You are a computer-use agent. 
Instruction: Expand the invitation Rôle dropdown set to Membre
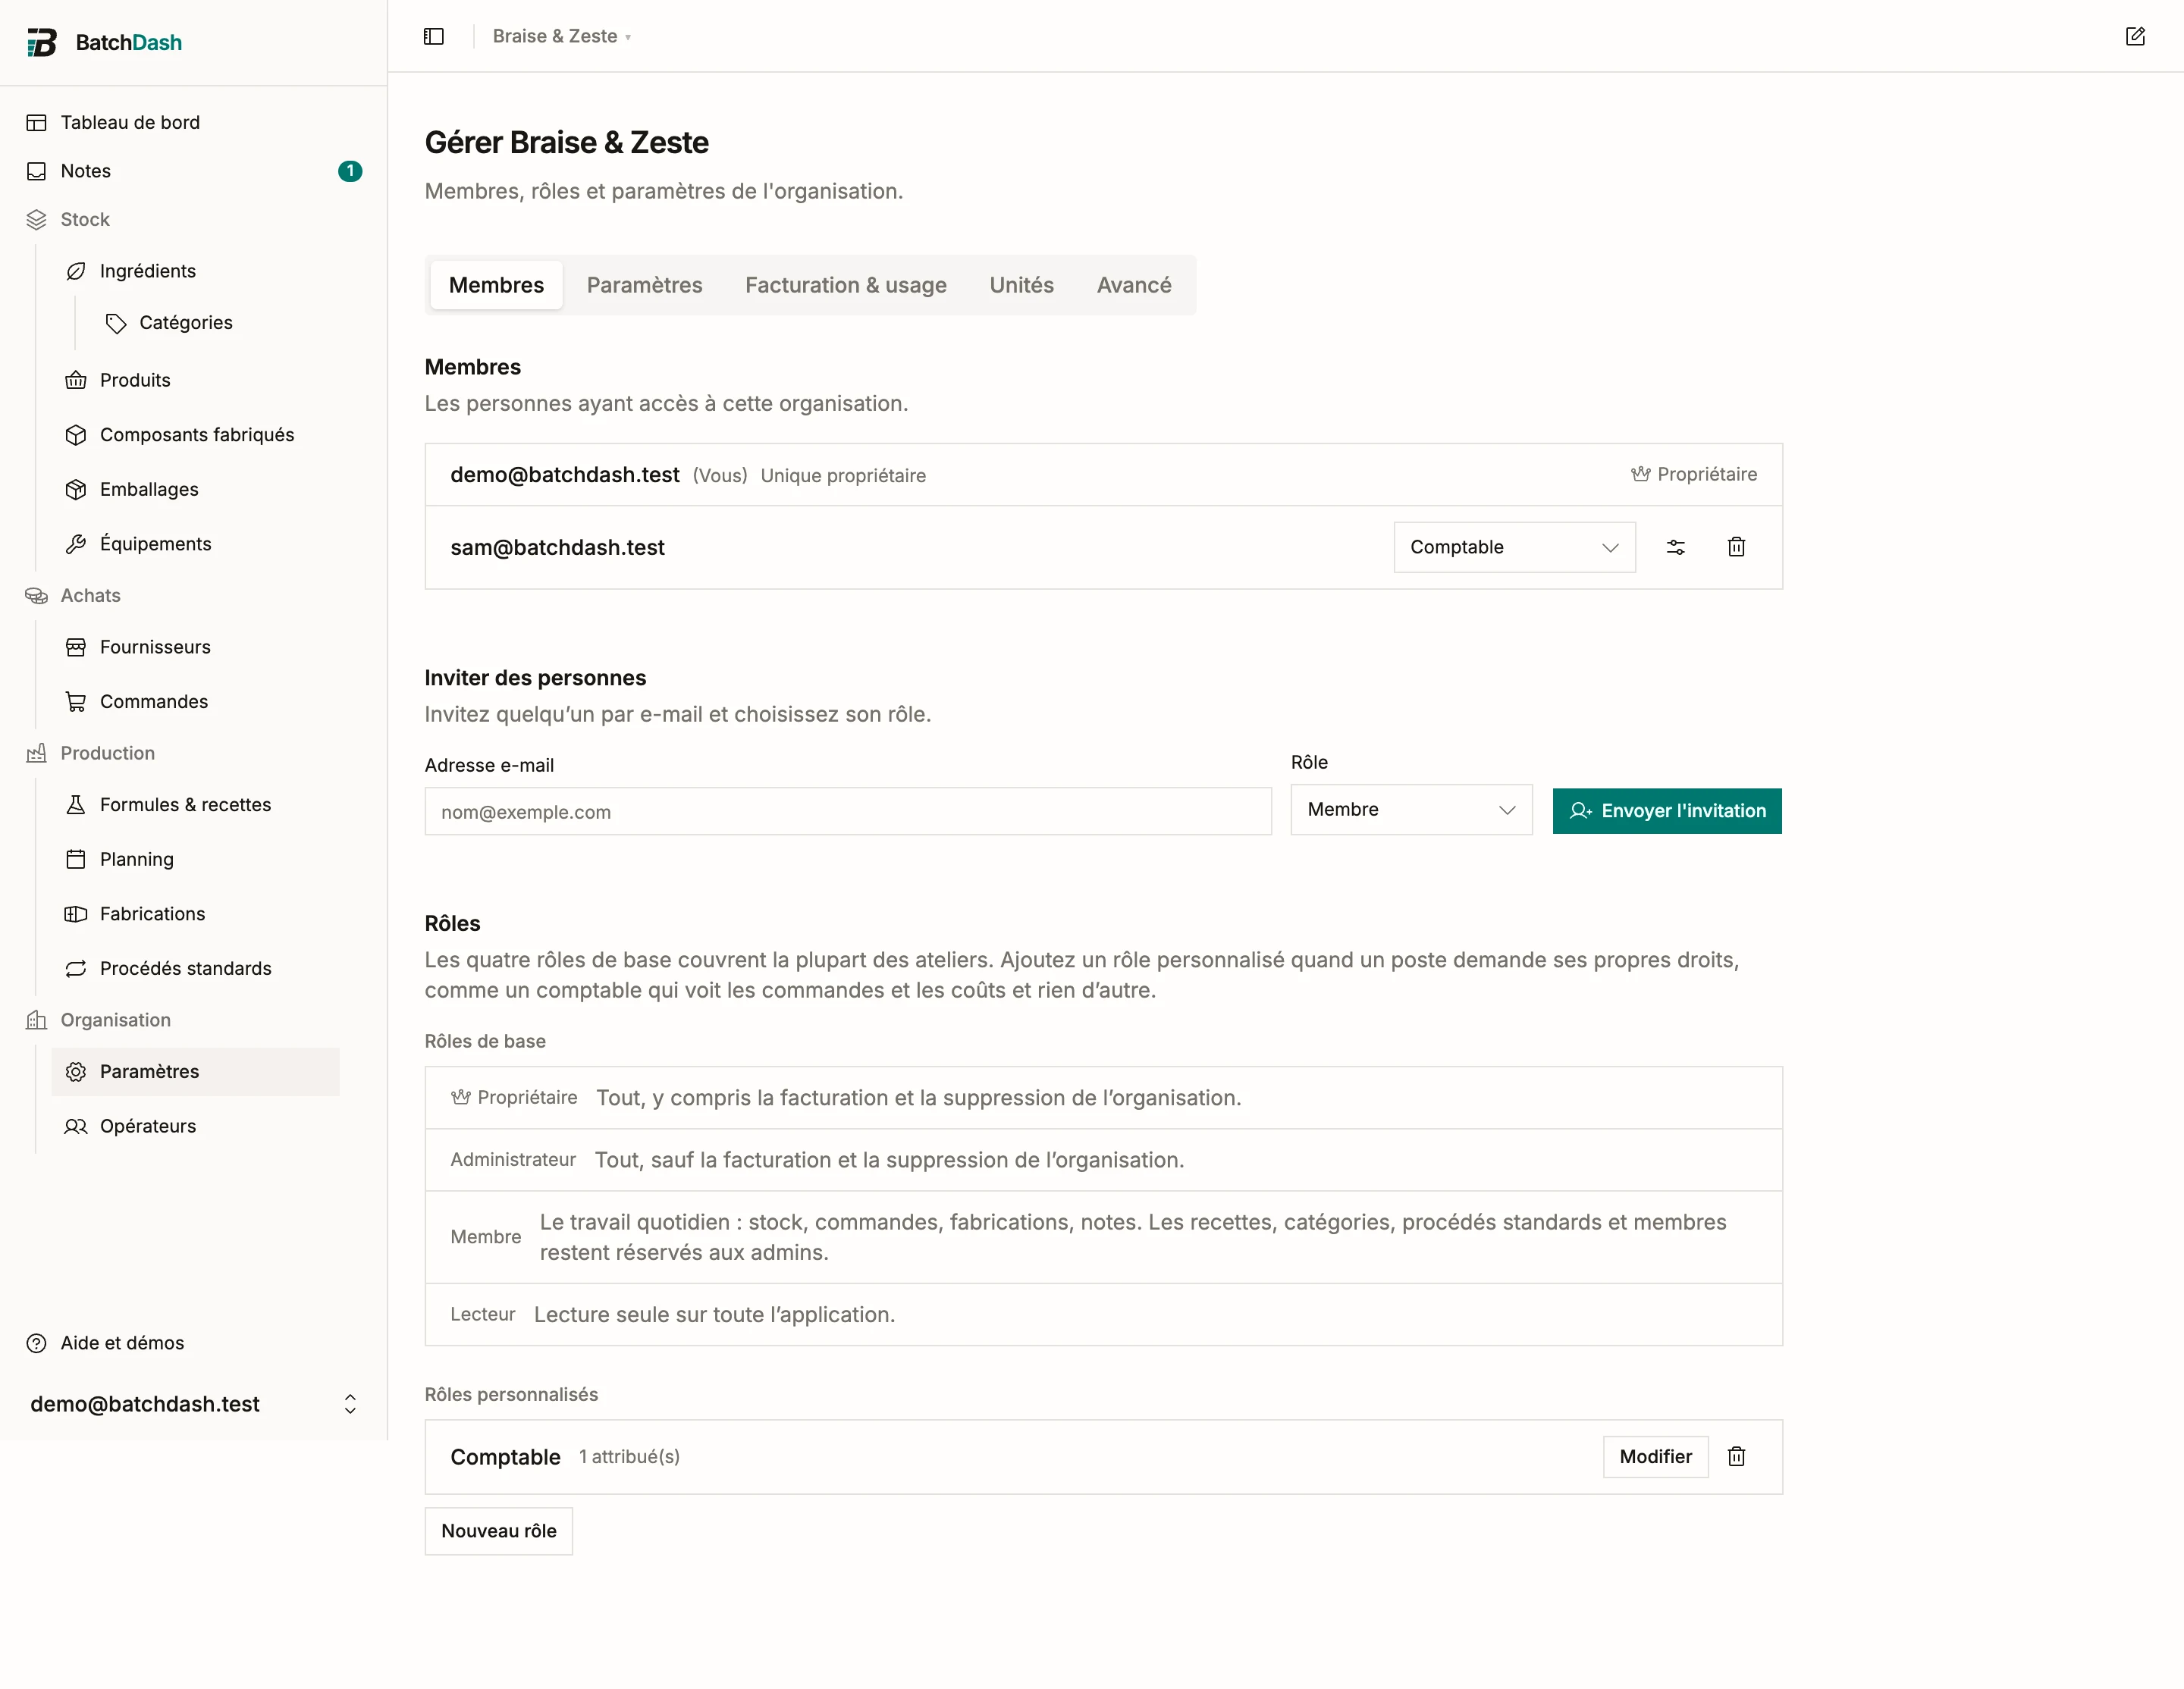(x=1411, y=810)
